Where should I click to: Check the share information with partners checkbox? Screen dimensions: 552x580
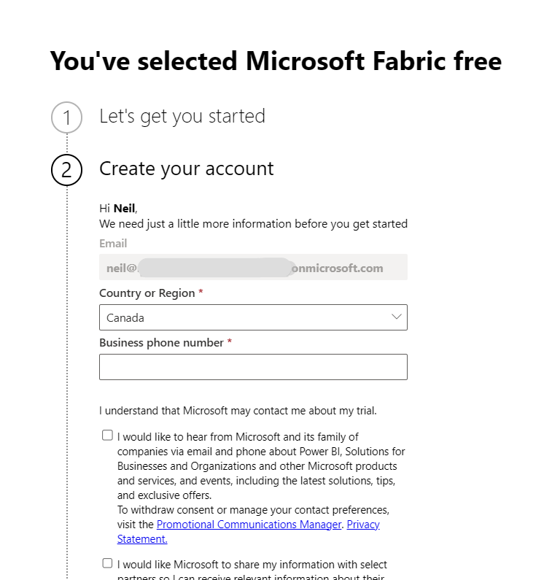(107, 563)
